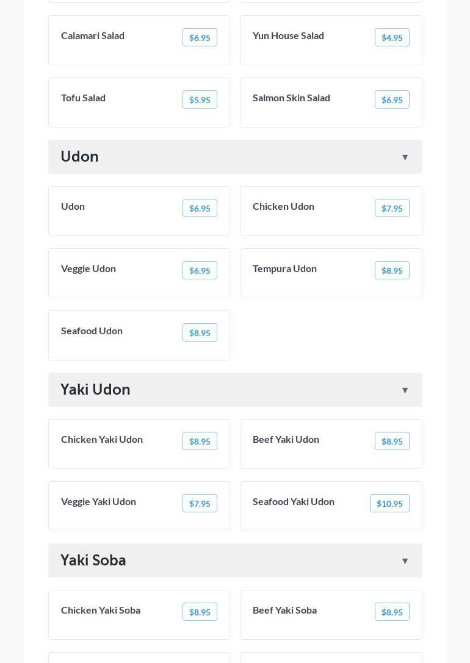This screenshot has width=470, height=663.
Task: Click the Yaki Soba section header title
Action: pyautogui.click(x=93, y=561)
